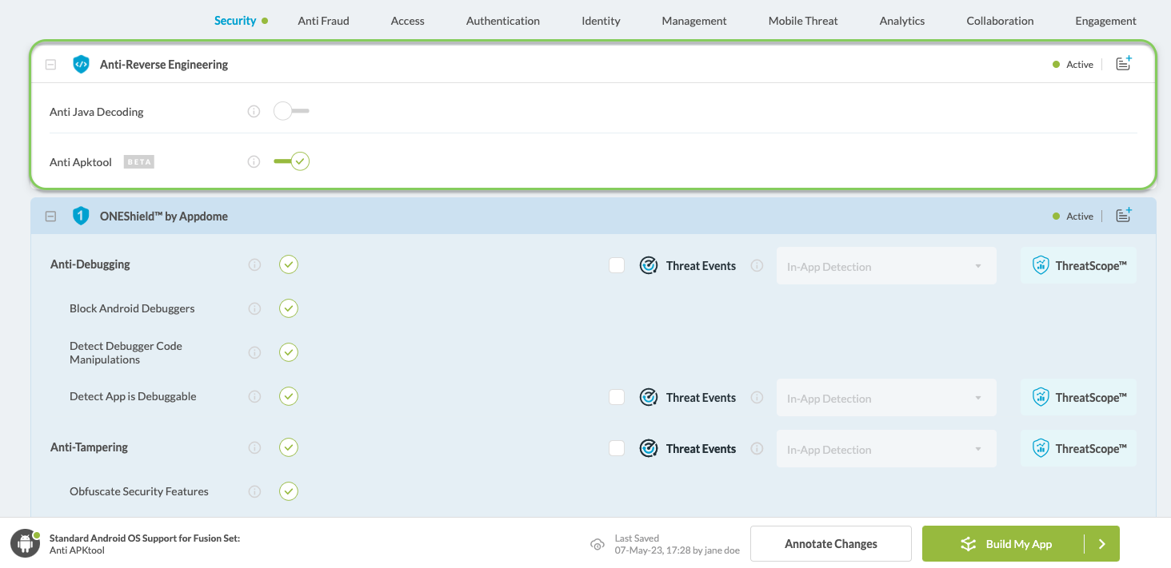Collapse the ONEShield by Appdome section
1171x568 pixels.
click(x=50, y=216)
